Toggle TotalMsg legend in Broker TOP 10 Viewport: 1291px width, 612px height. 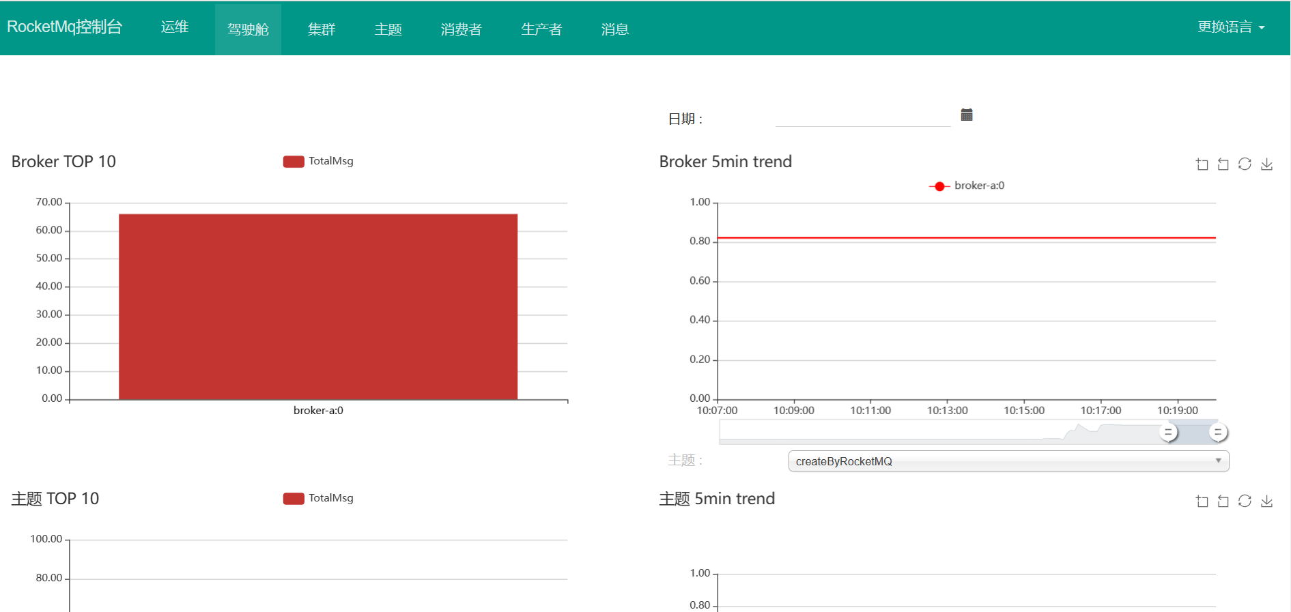318,161
